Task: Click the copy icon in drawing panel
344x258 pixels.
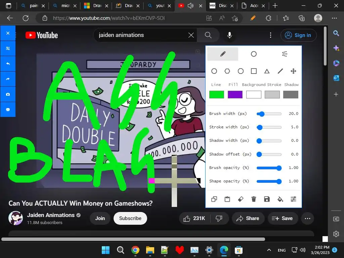Action: (x=214, y=199)
